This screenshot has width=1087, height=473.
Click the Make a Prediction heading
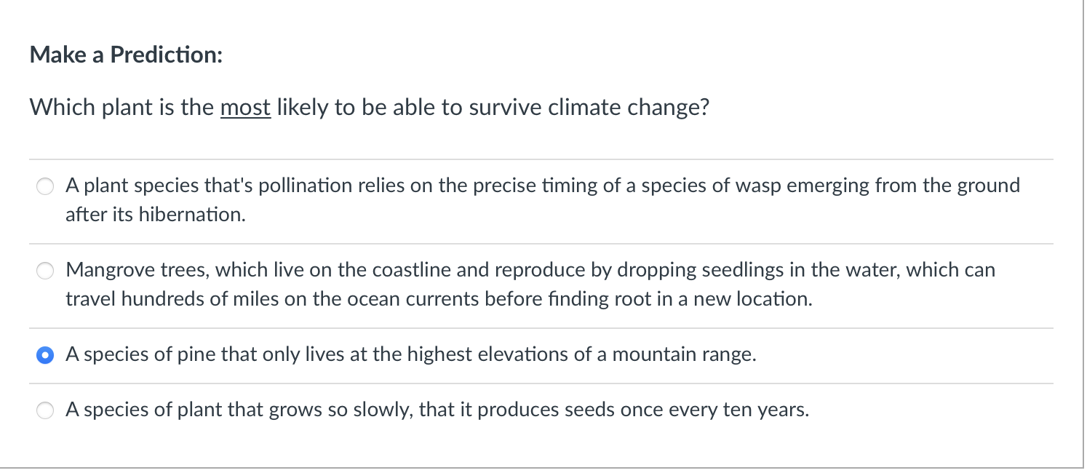point(125,55)
